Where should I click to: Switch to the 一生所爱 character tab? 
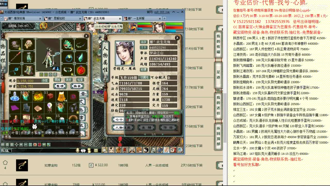(x=142, y=19)
